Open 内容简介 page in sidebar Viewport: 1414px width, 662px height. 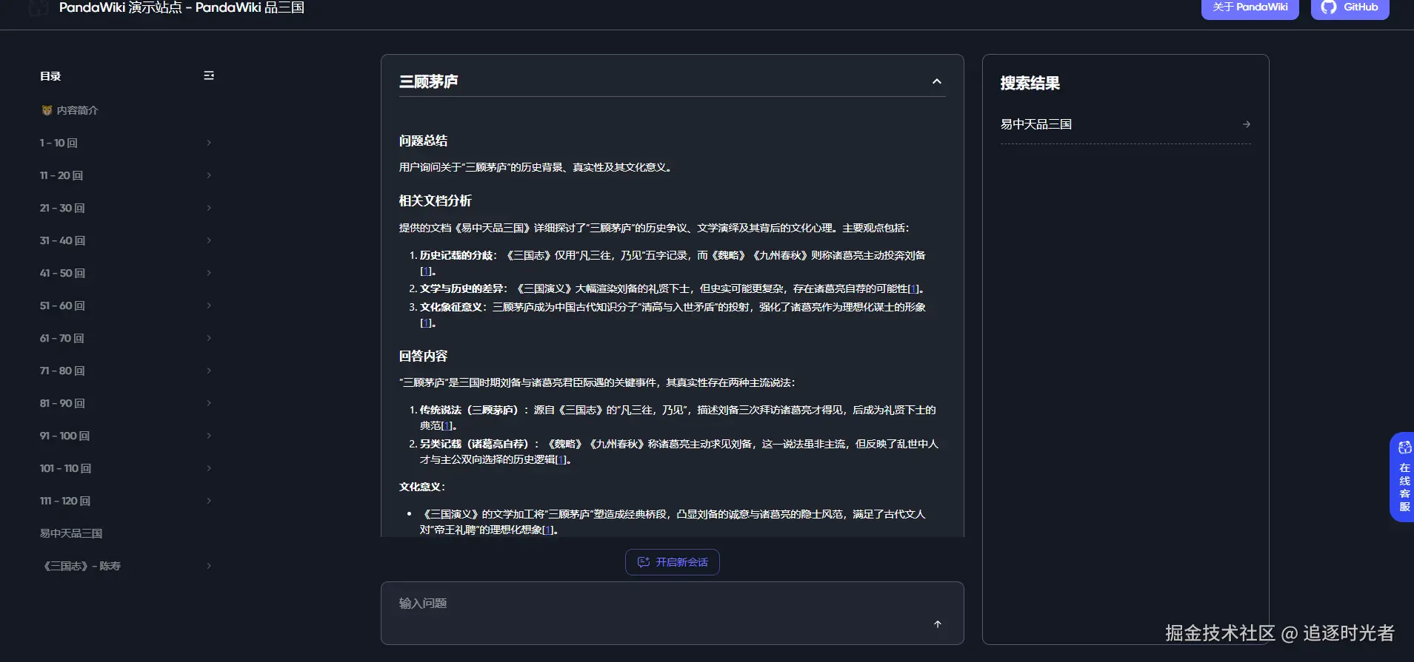coord(70,110)
